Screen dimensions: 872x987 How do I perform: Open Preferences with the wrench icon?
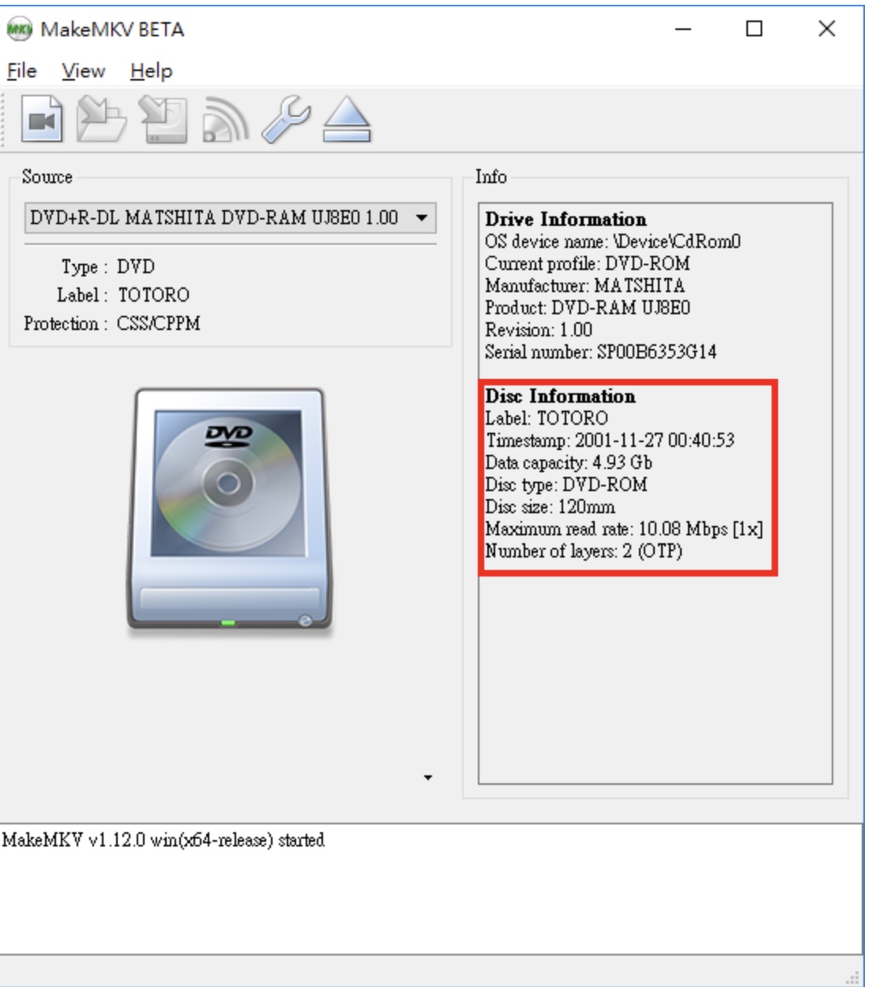pos(286,119)
